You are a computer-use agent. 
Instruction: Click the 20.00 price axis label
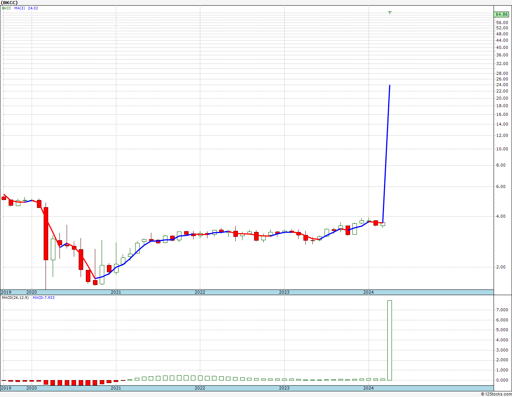click(x=502, y=98)
